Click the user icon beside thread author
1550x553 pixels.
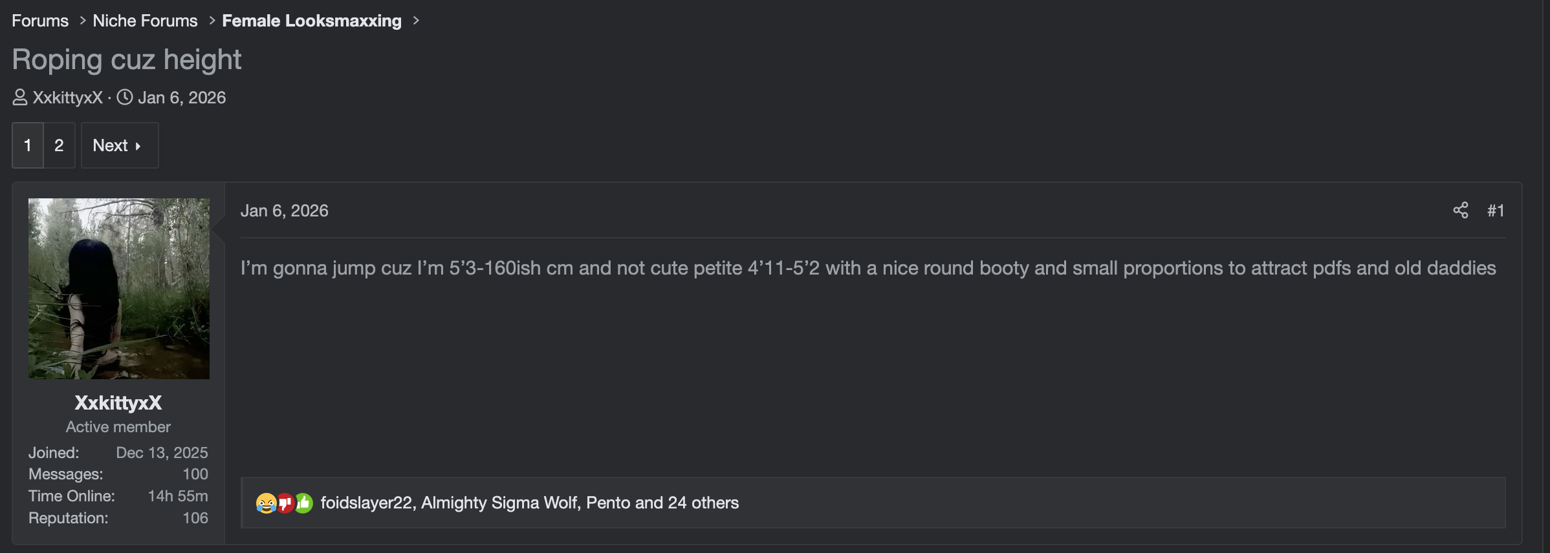tap(20, 98)
